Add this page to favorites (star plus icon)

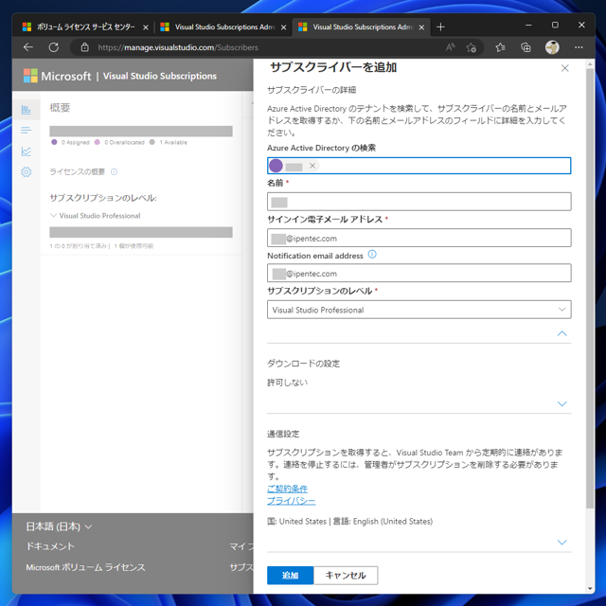pyautogui.click(x=471, y=47)
